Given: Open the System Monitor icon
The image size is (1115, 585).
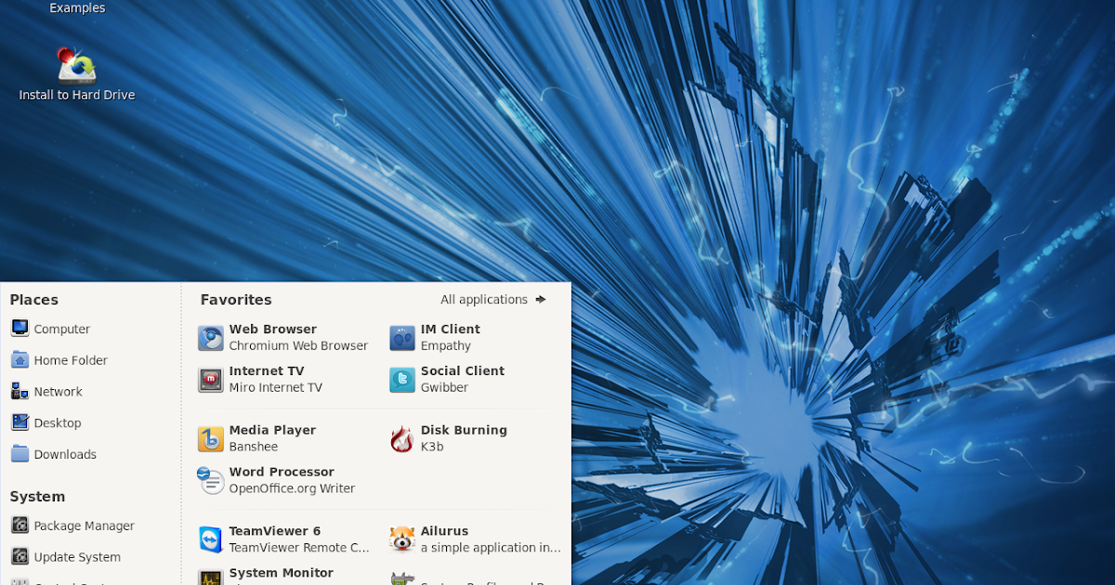Looking at the screenshot, I should 211,578.
